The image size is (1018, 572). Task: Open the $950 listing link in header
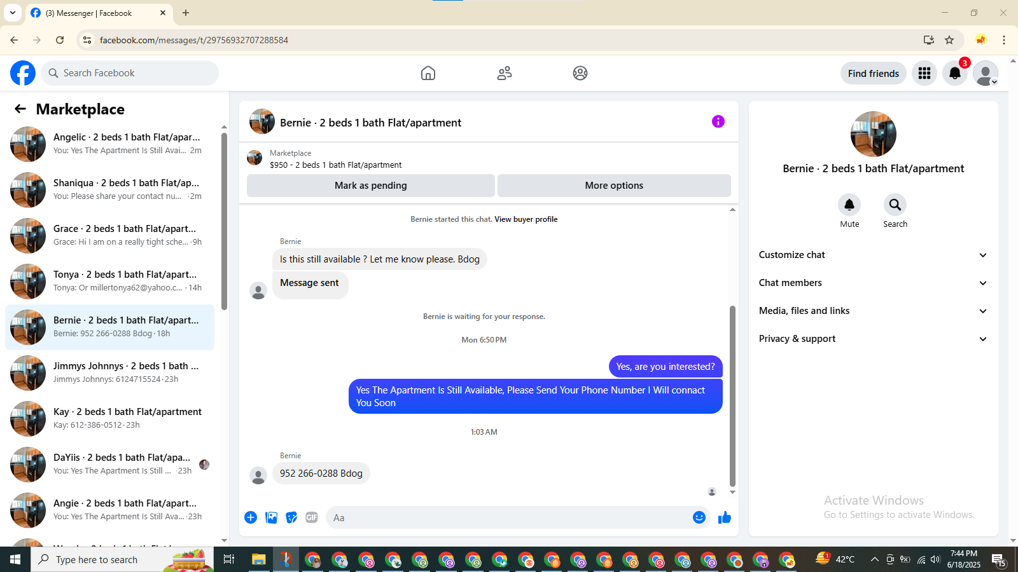(336, 165)
